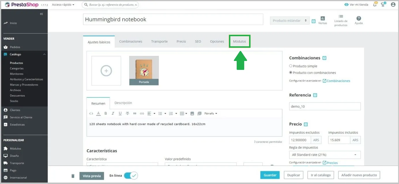Insert an image in the editor
The width and height of the screenshot is (399, 184).
192,114
